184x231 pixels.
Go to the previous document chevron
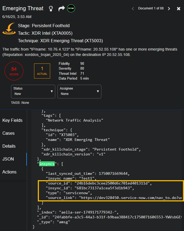point(133,9)
